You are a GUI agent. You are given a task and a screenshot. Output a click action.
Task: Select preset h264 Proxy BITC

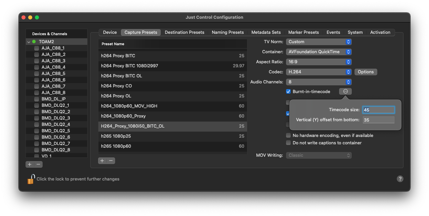(x=173, y=56)
